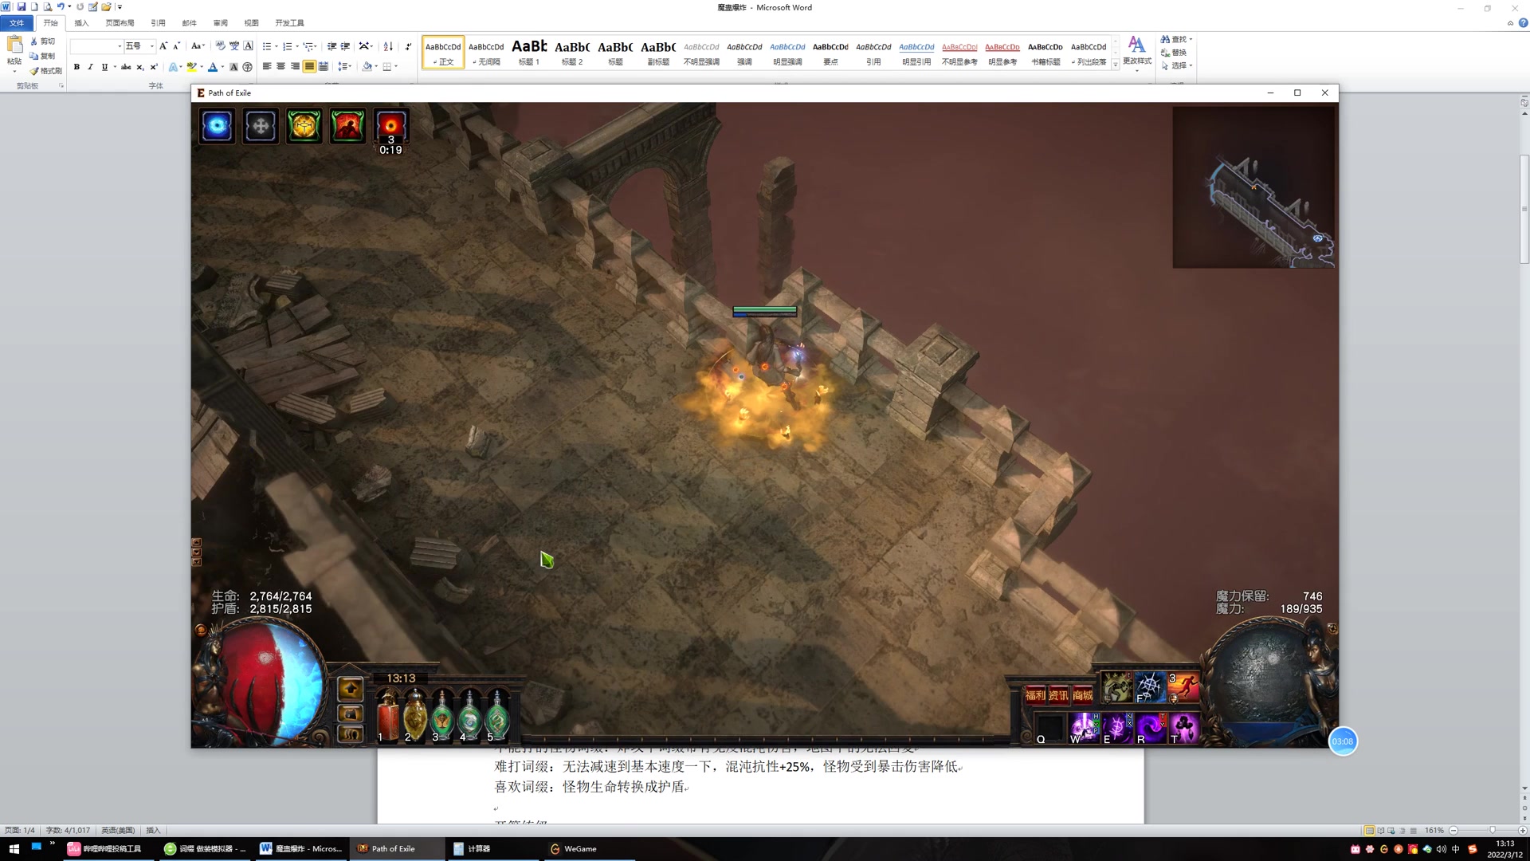Open the text highlight color dropdown arrow
Screen dimensions: 1530x861
[x=202, y=67]
